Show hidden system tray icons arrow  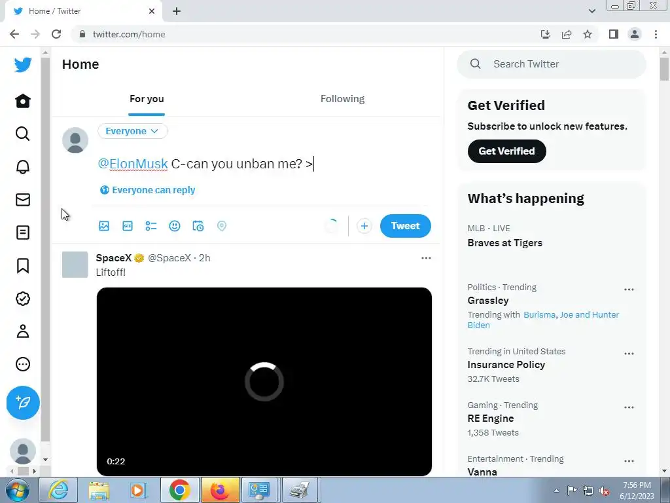click(556, 491)
